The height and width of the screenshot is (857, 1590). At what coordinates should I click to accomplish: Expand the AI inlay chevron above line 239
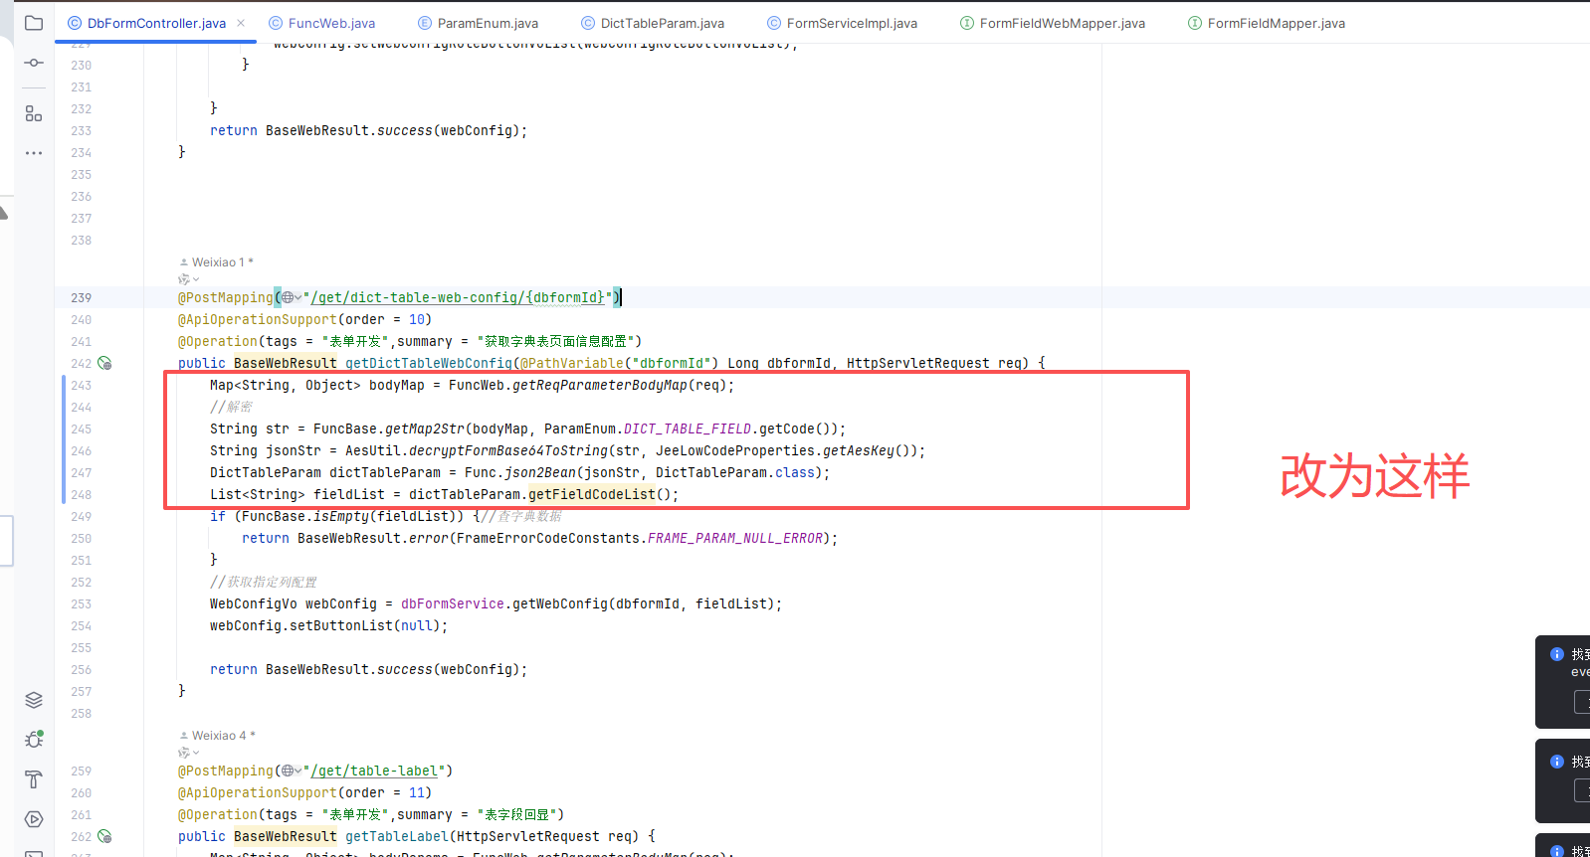(x=189, y=280)
